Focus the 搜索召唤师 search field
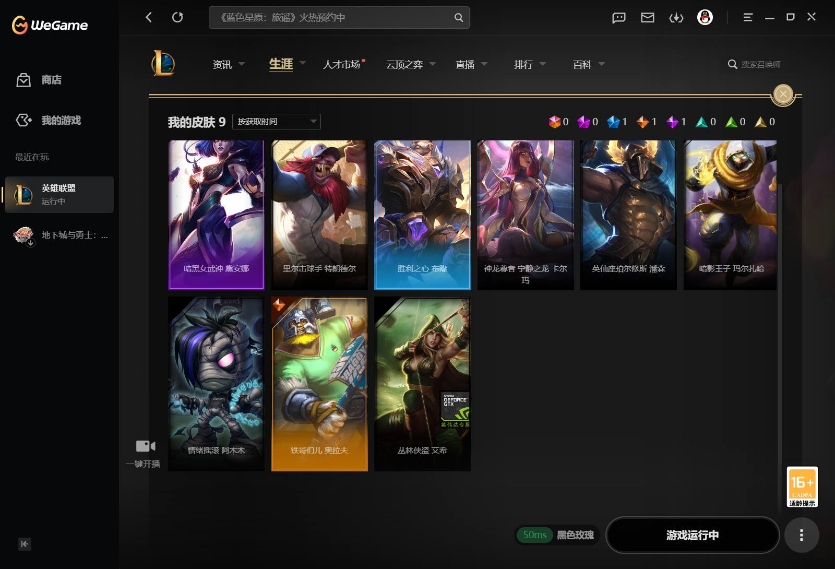 point(761,64)
